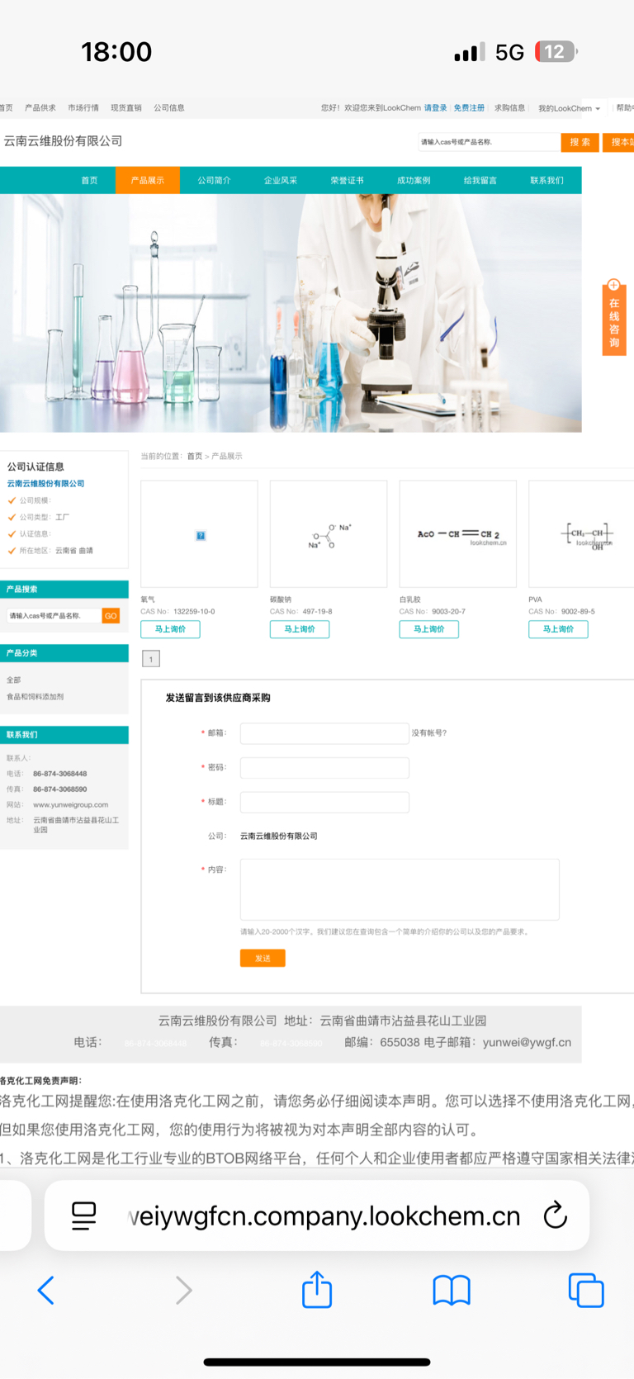Open the Safari share sheet icon

point(317,1289)
